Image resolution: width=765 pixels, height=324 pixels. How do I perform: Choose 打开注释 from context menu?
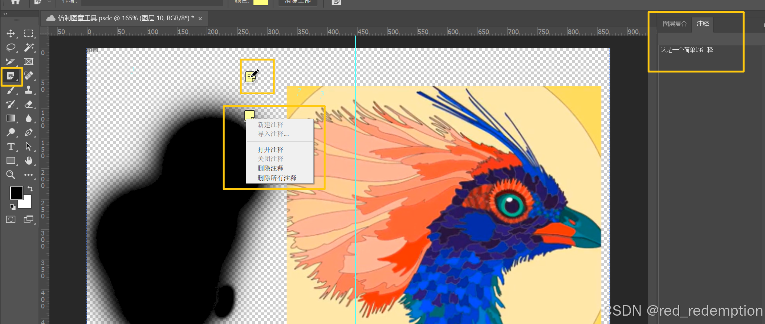point(270,150)
